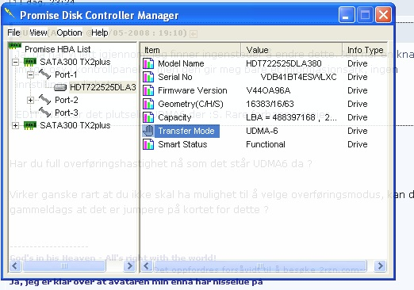This screenshot has width=414, height=290.
Task: Click left arrow of tree pane scrollbar
Action: pyautogui.click(x=14, y=265)
